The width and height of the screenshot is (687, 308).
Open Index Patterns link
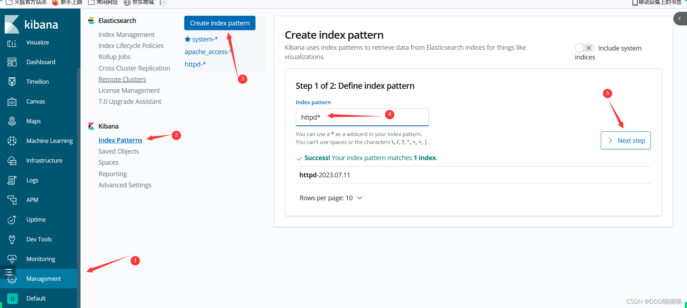[120, 140]
